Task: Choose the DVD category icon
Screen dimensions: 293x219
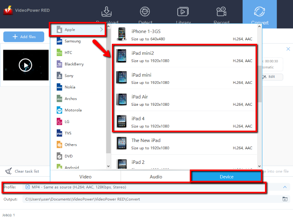Action: [59, 156]
